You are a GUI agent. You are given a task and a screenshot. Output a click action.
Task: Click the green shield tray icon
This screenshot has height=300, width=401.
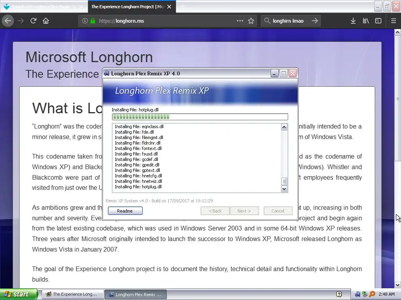point(365,294)
